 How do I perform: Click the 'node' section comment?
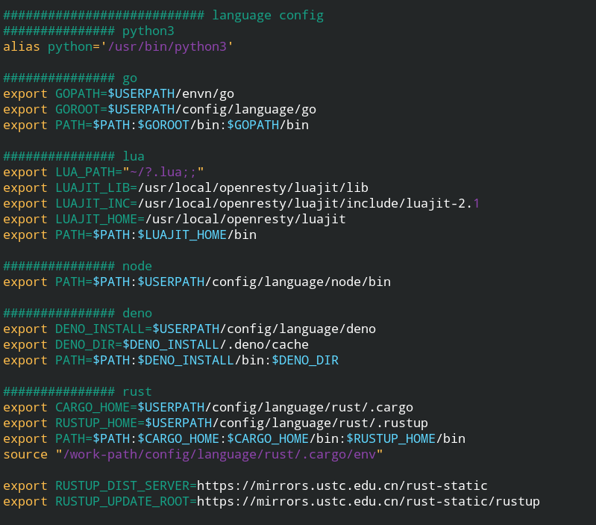click(x=78, y=267)
